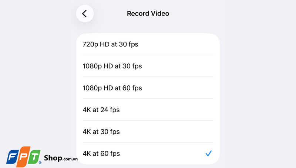Set video quality to 4K at 30 fps
The height and width of the screenshot is (168, 296).
point(148,132)
